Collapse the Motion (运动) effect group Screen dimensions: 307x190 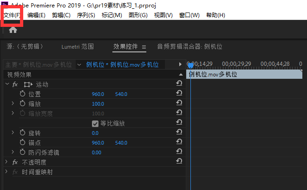click(7, 84)
